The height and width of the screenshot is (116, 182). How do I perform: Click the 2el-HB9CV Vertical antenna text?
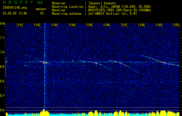click(113, 14)
